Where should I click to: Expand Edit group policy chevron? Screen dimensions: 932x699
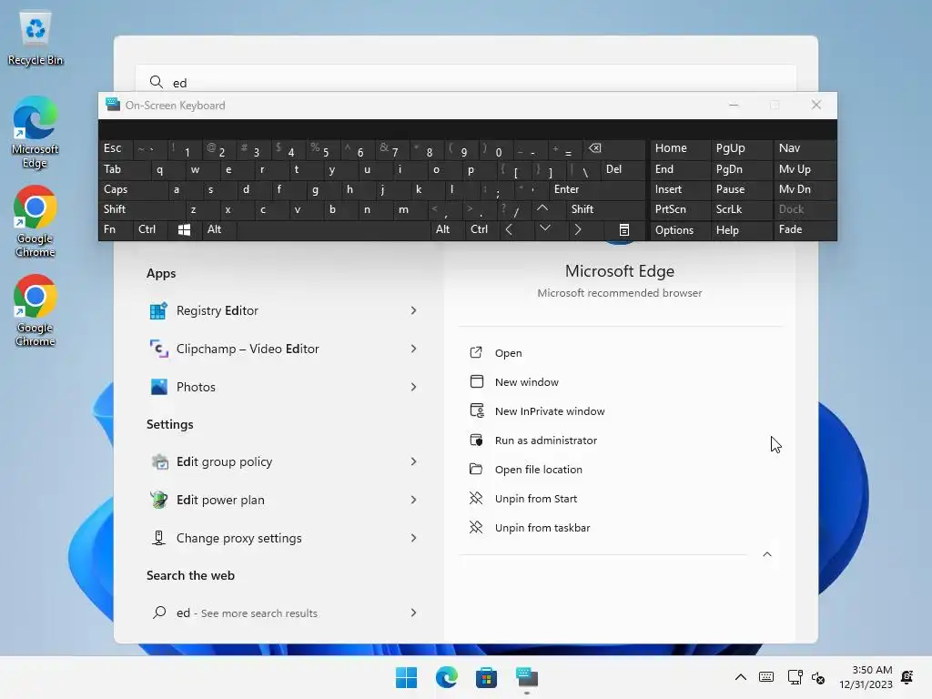pyautogui.click(x=414, y=461)
